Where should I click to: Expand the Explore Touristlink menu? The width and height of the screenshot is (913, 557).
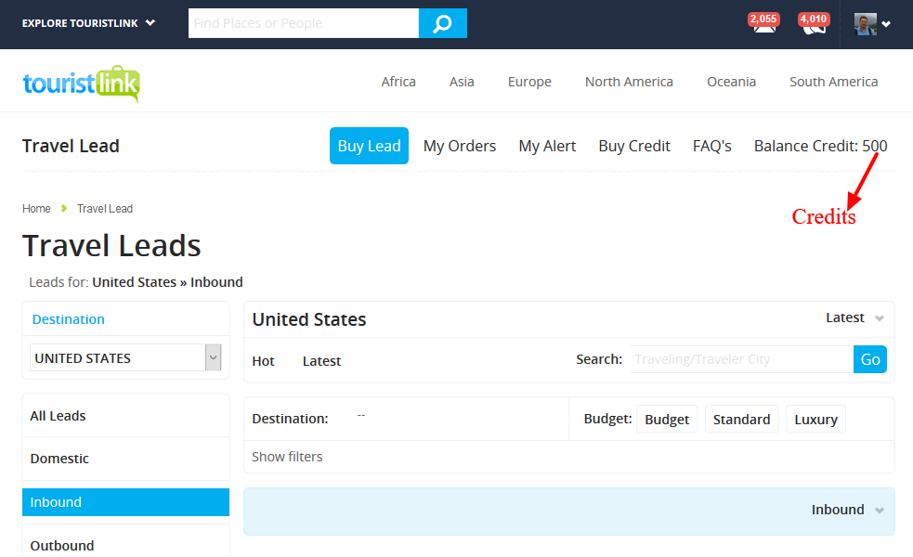(x=88, y=23)
